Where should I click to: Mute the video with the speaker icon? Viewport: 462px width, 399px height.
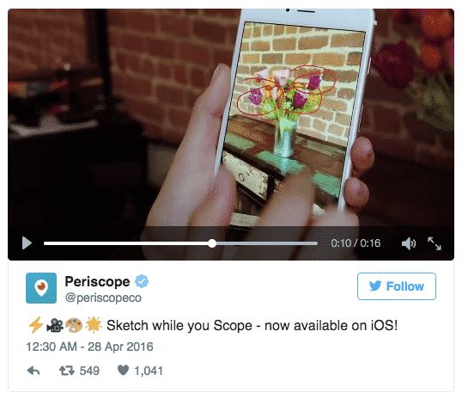409,243
